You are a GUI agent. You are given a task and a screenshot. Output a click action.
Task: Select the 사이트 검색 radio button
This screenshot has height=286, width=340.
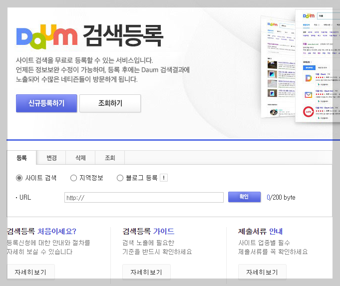(x=19, y=178)
